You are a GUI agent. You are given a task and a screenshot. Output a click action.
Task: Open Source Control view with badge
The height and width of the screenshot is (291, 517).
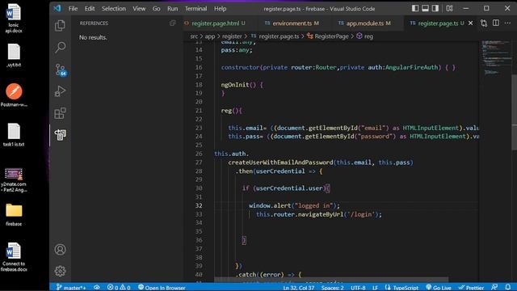[61, 70]
